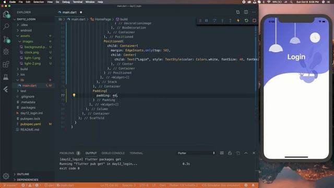Open the output log in editor
The image size is (334, 188).
(x=238, y=153)
